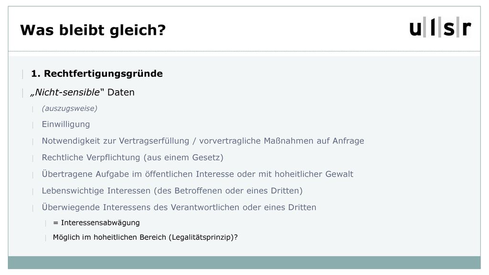Viewport: 489px width, 275px height.
Task: Select the slide title 'Was bleibt gleich?'
Action: coord(93,30)
